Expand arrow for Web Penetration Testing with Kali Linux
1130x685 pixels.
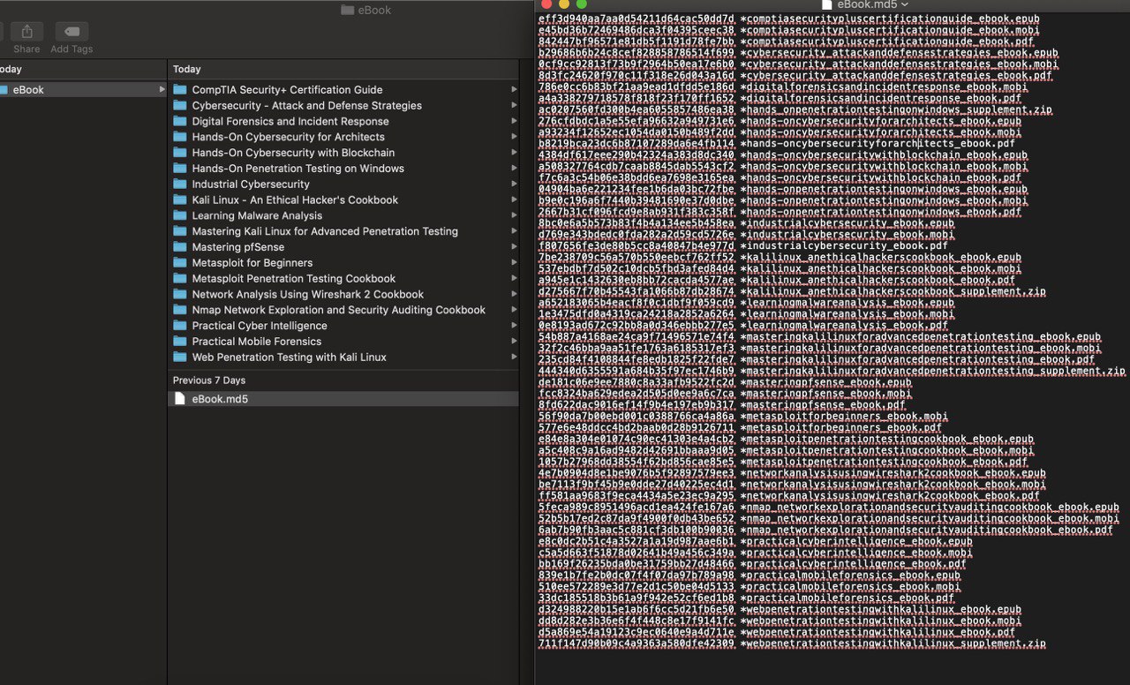[515, 358]
